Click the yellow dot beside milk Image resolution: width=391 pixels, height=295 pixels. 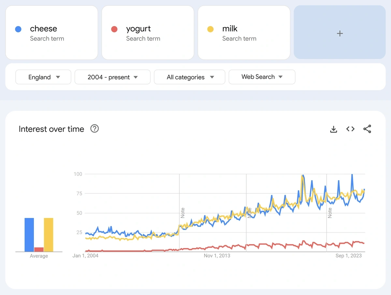[210, 29]
